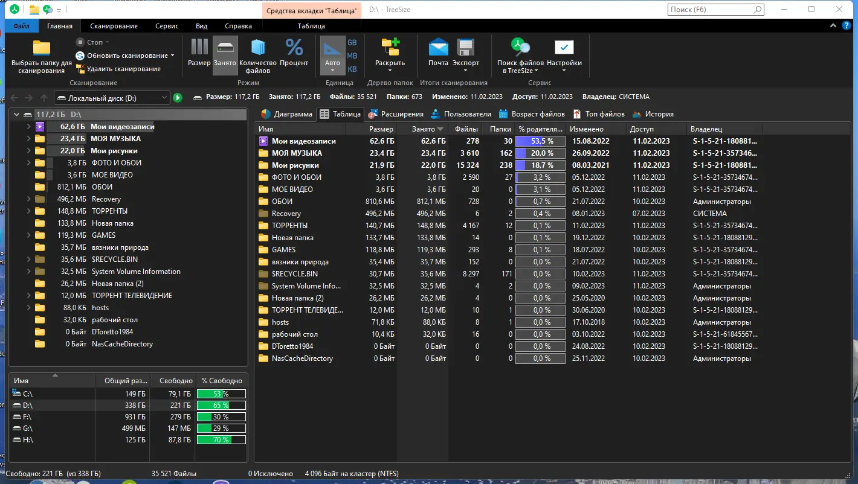Sort table by the Изменено column header
858x484 pixels.
(x=597, y=129)
